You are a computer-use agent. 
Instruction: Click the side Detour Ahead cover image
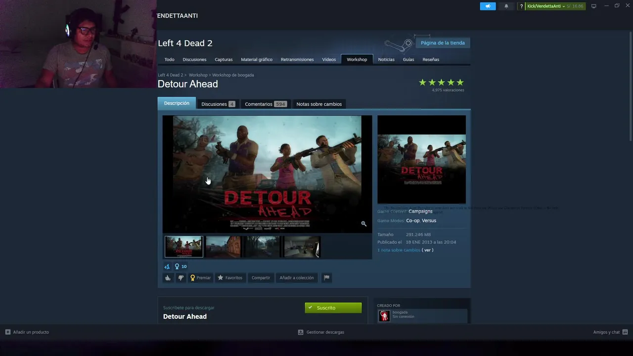coord(421,159)
